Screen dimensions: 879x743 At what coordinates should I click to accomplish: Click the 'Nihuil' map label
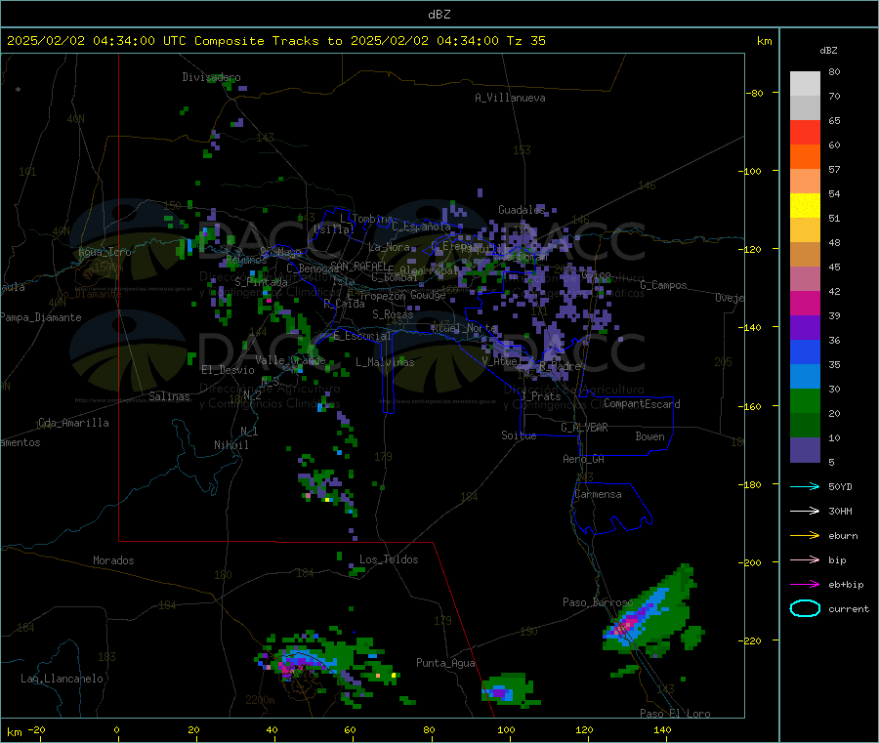(x=230, y=445)
